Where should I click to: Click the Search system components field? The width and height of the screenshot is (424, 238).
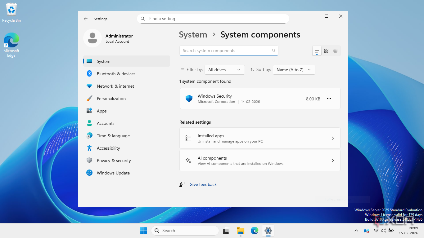click(229, 51)
